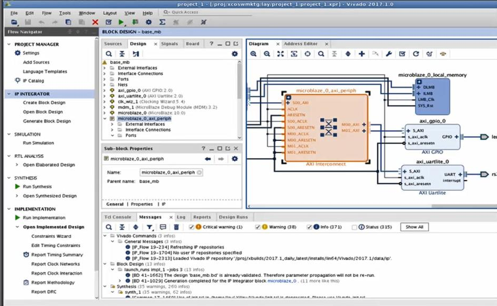The image size is (497, 306).
Task: Click Report Timing Summary
Action: coord(57,255)
